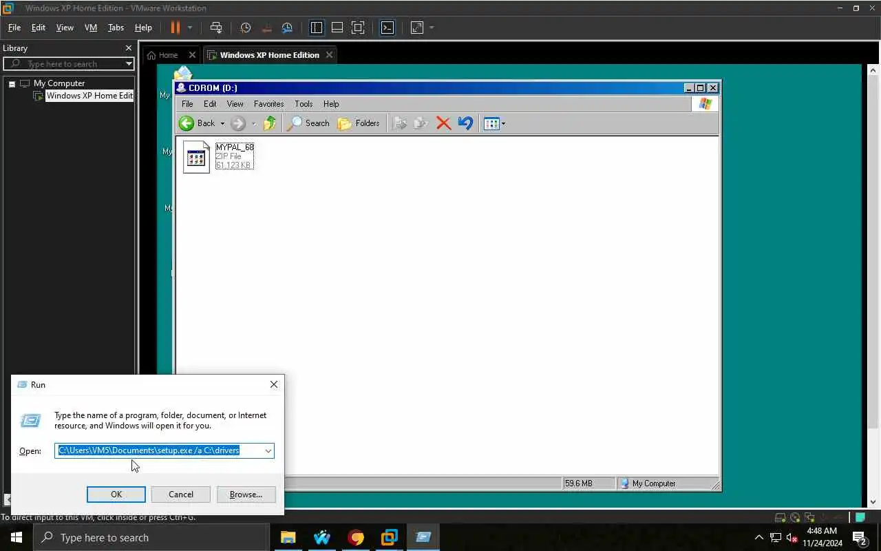Click Search in CDROM window toolbar
This screenshot has height=551, width=881.
pos(308,123)
